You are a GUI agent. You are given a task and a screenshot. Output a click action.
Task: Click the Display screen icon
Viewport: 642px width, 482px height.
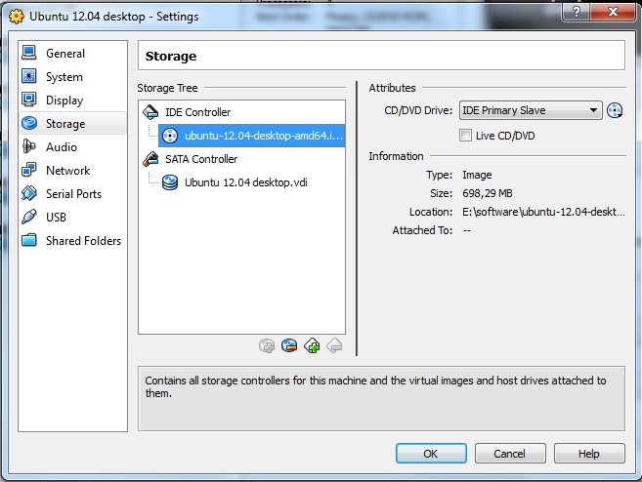pos(29,100)
